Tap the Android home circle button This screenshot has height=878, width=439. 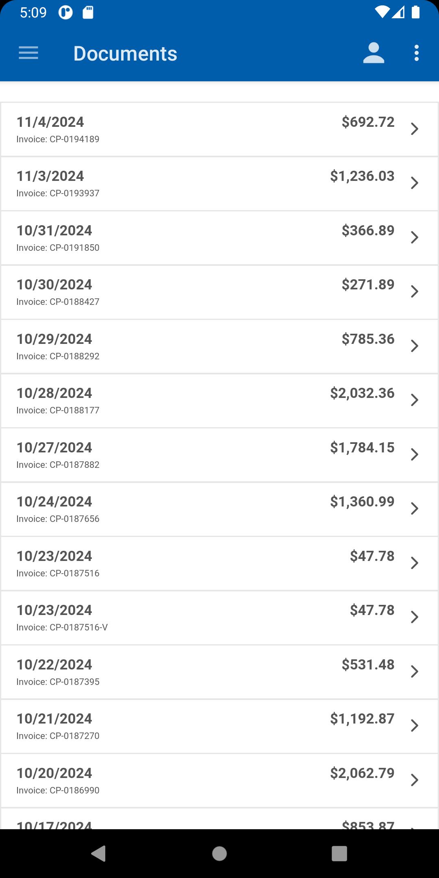coord(219,854)
